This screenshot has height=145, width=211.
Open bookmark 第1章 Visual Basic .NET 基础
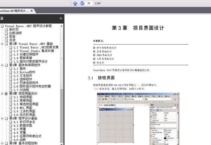(x=31, y=44)
